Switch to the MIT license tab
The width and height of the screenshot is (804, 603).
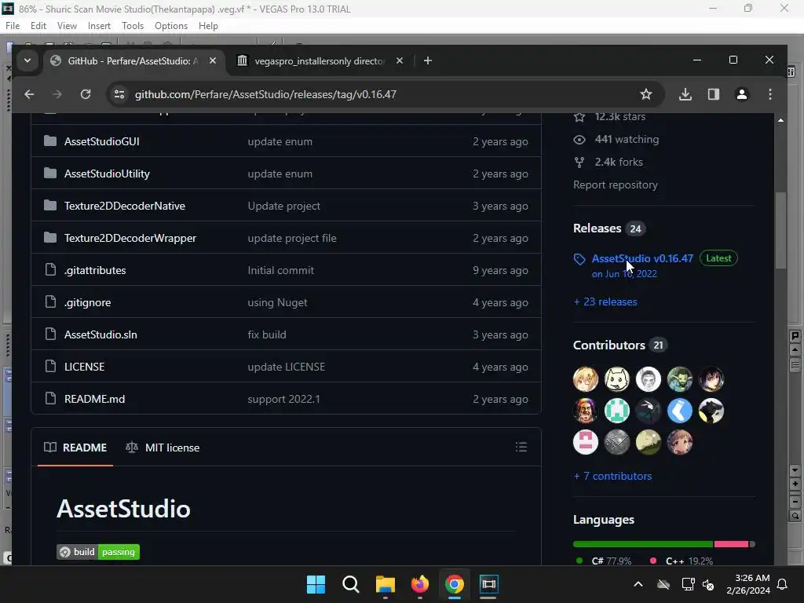[x=163, y=448]
